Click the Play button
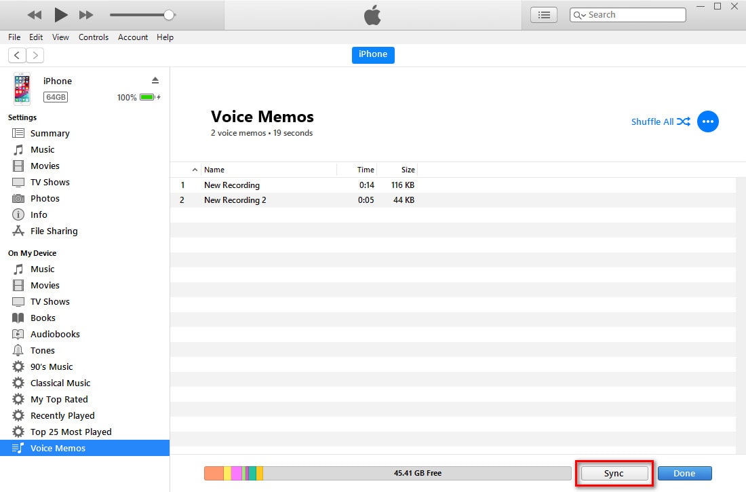Image resolution: width=746 pixels, height=492 pixels. click(60, 15)
